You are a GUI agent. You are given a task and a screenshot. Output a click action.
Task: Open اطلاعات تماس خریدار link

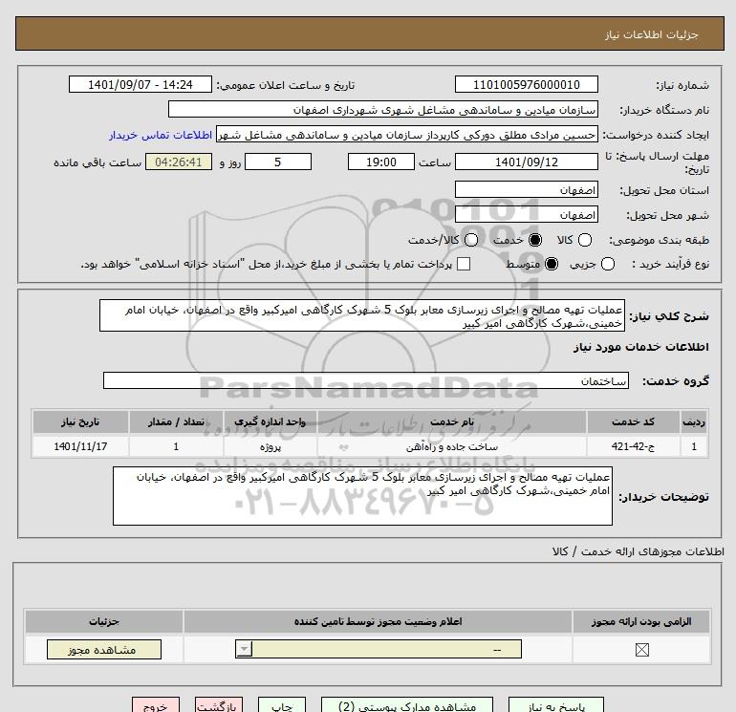[161, 135]
